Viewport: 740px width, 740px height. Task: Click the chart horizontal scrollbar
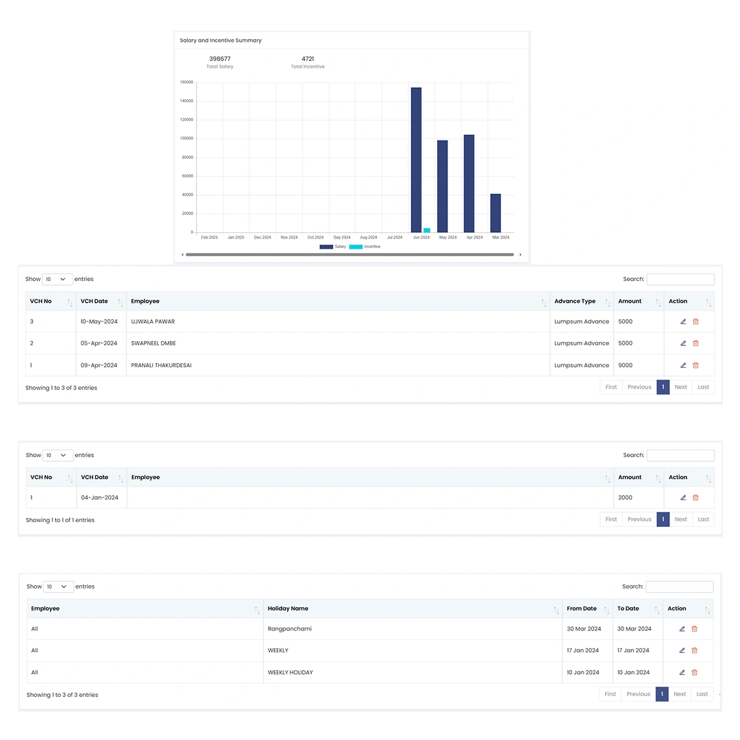(349, 254)
